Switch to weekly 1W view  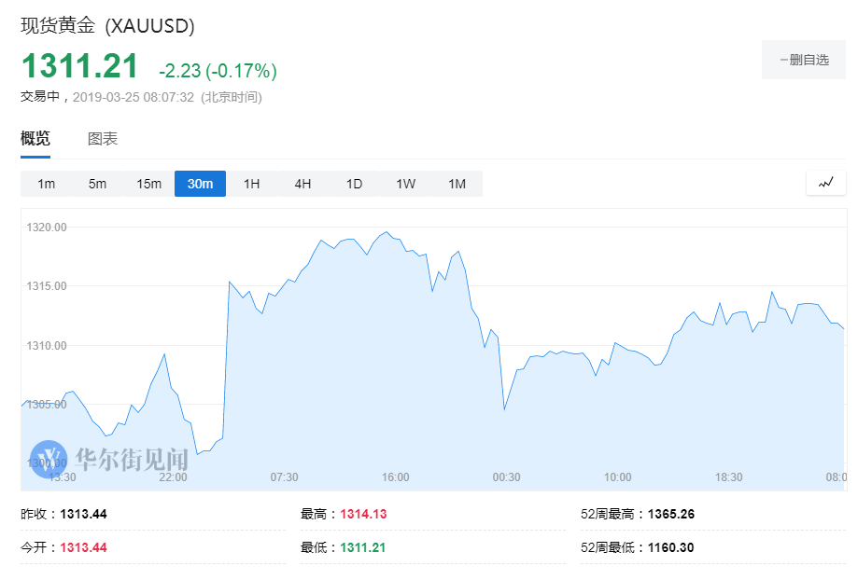pyautogui.click(x=405, y=184)
